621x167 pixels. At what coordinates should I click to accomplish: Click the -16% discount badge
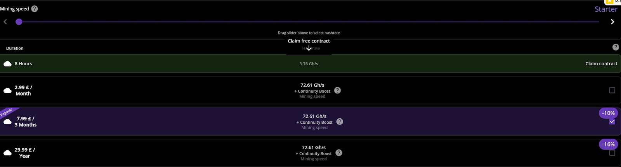pyautogui.click(x=608, y=144)
